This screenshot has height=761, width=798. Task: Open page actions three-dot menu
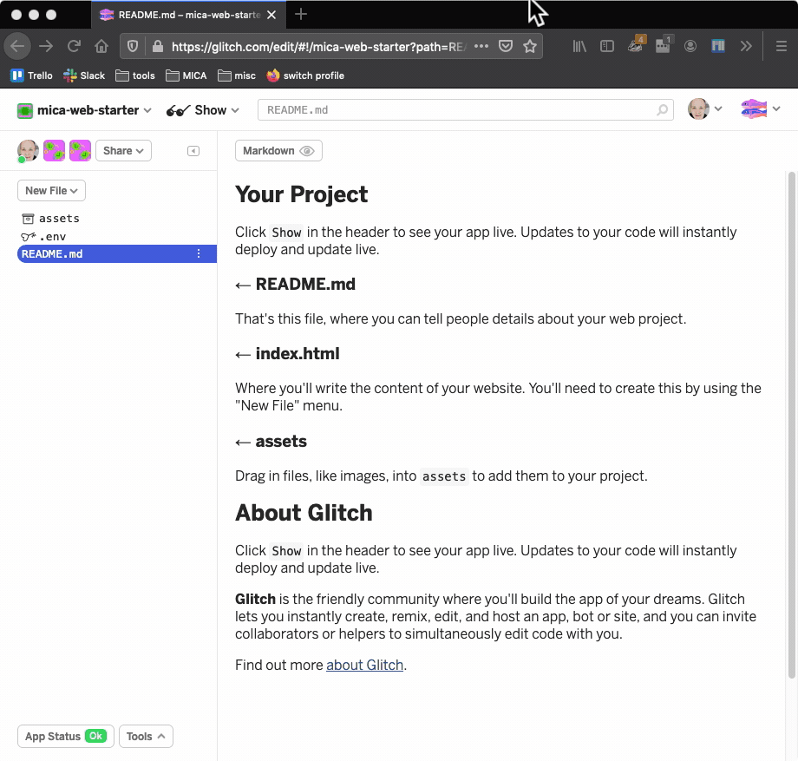click(481, 46)
